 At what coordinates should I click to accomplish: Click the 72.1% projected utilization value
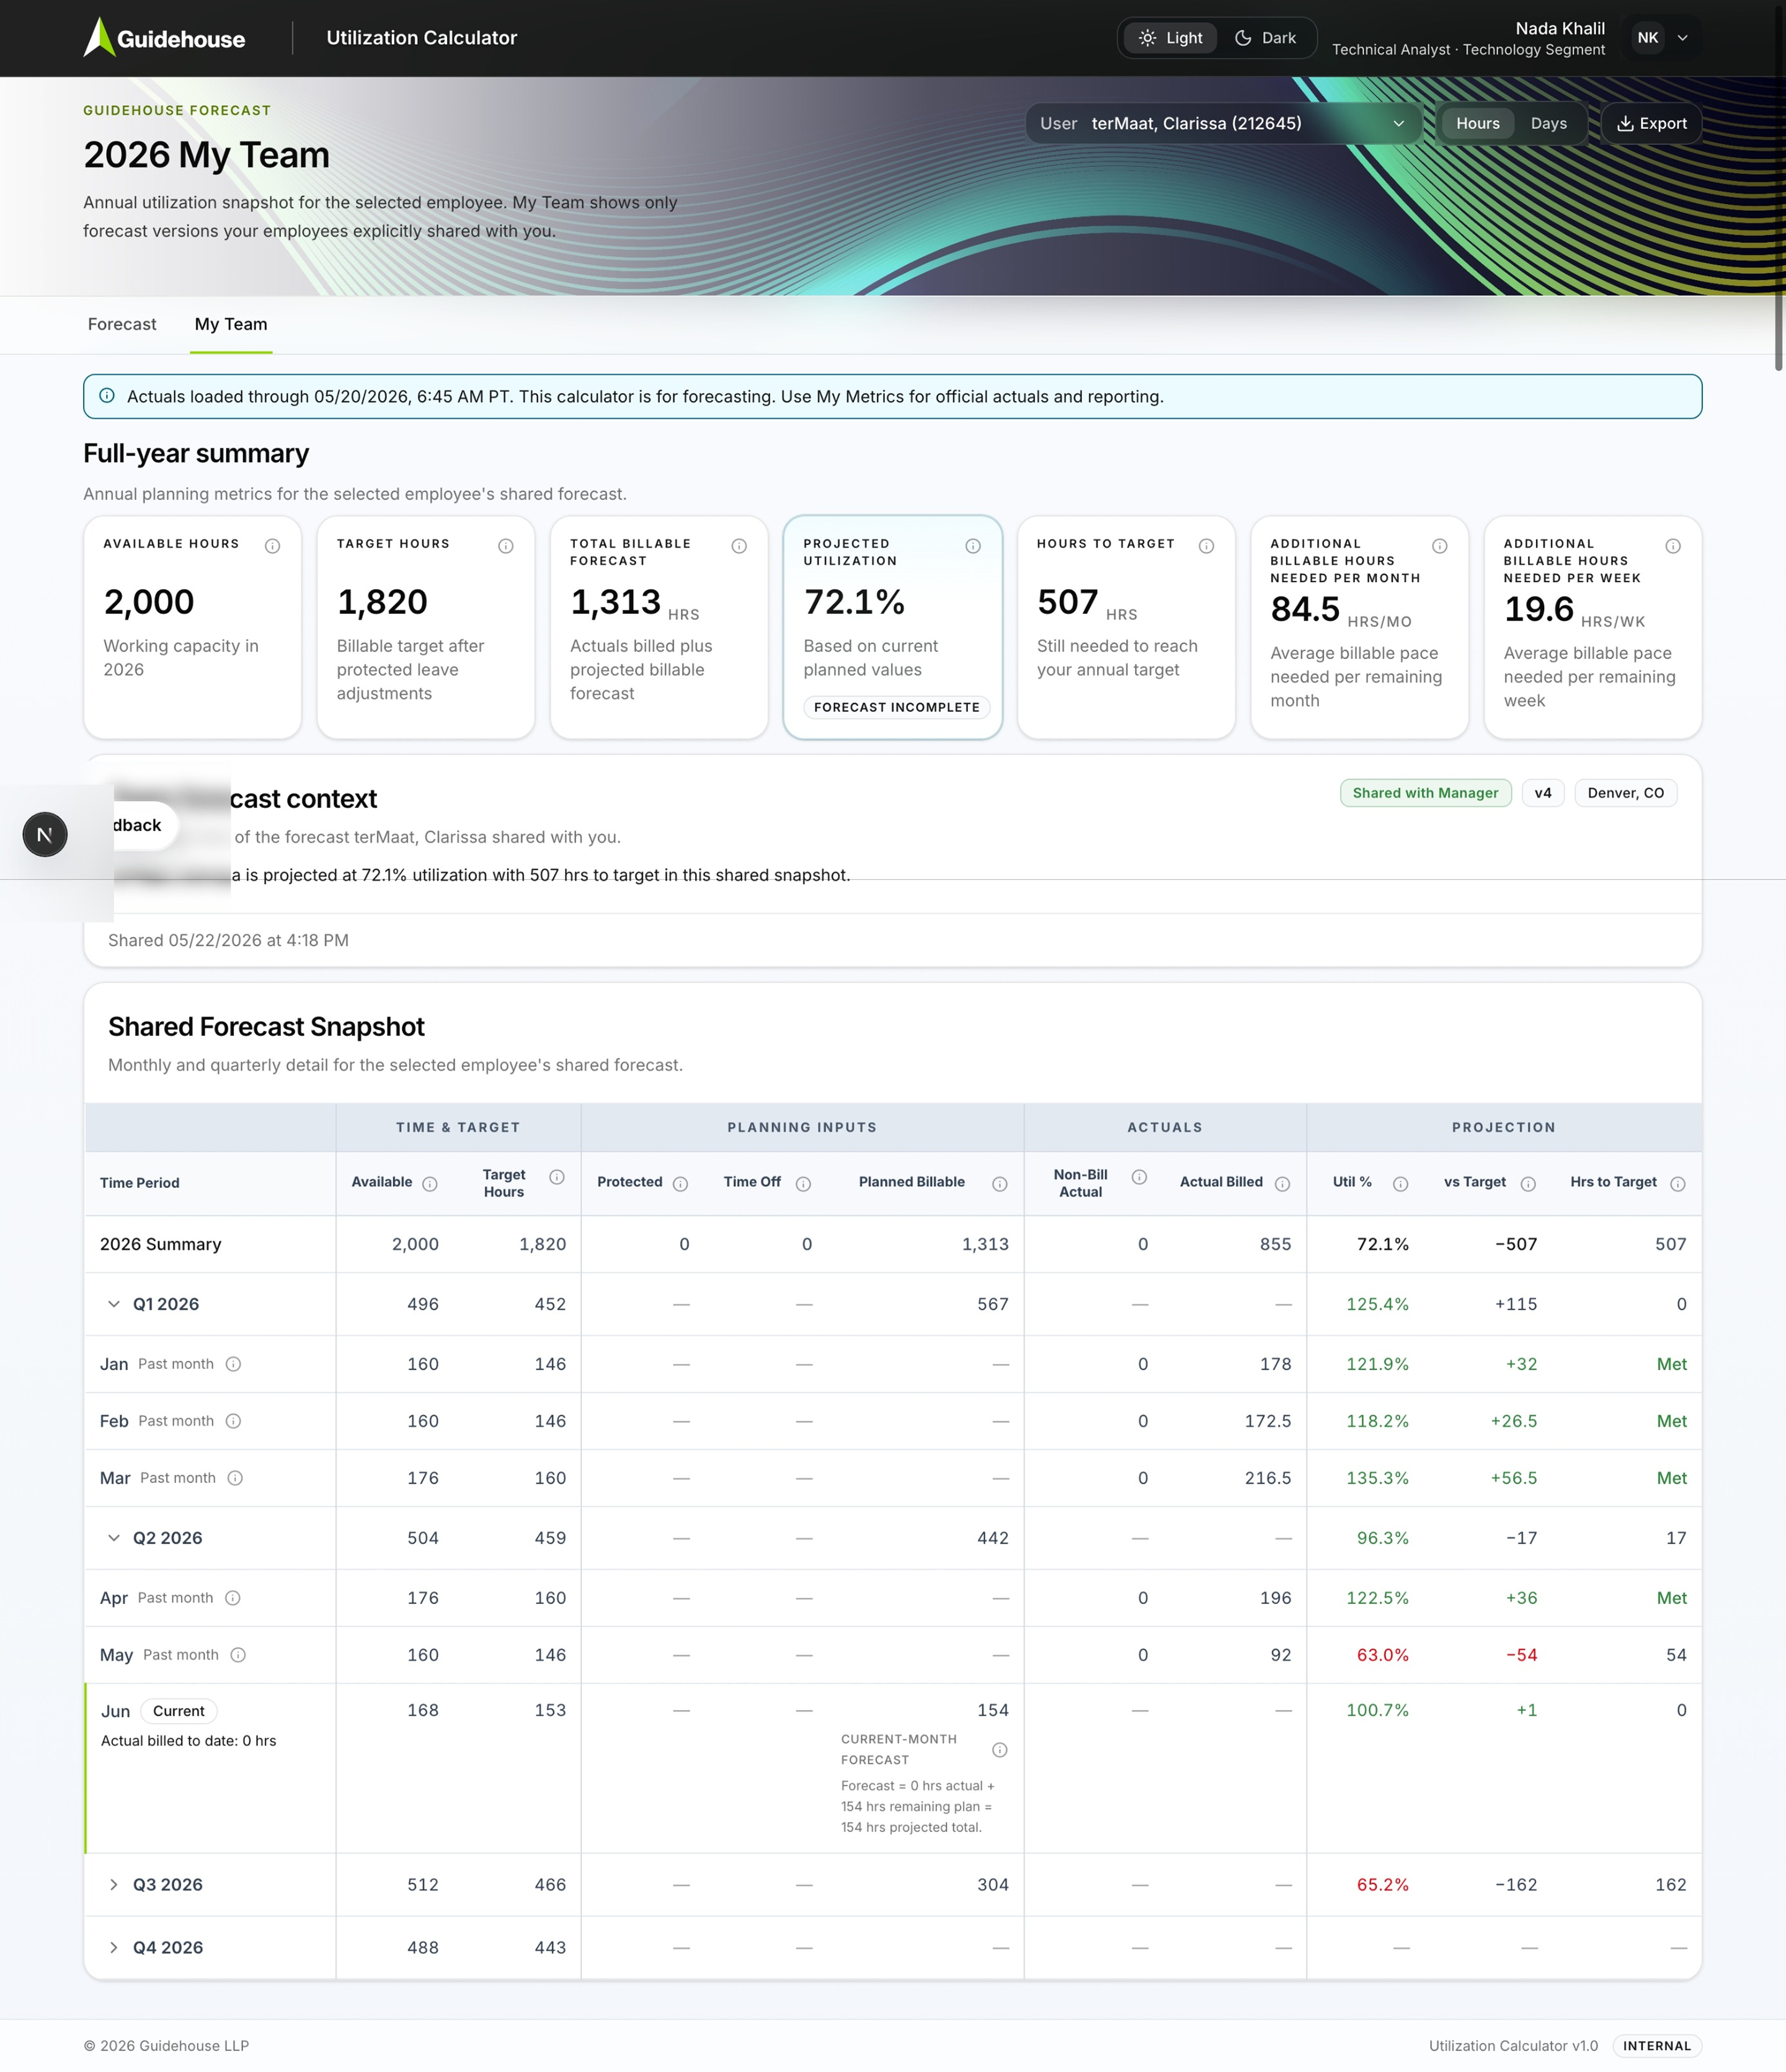[x=854, y=602]
